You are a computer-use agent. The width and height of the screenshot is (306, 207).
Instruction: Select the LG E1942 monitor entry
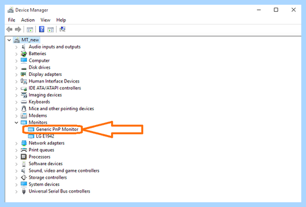45,136
